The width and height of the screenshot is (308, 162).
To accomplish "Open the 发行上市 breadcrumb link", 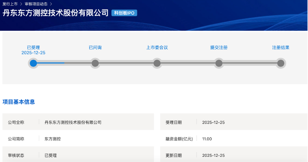I will [x=10, y=4].
